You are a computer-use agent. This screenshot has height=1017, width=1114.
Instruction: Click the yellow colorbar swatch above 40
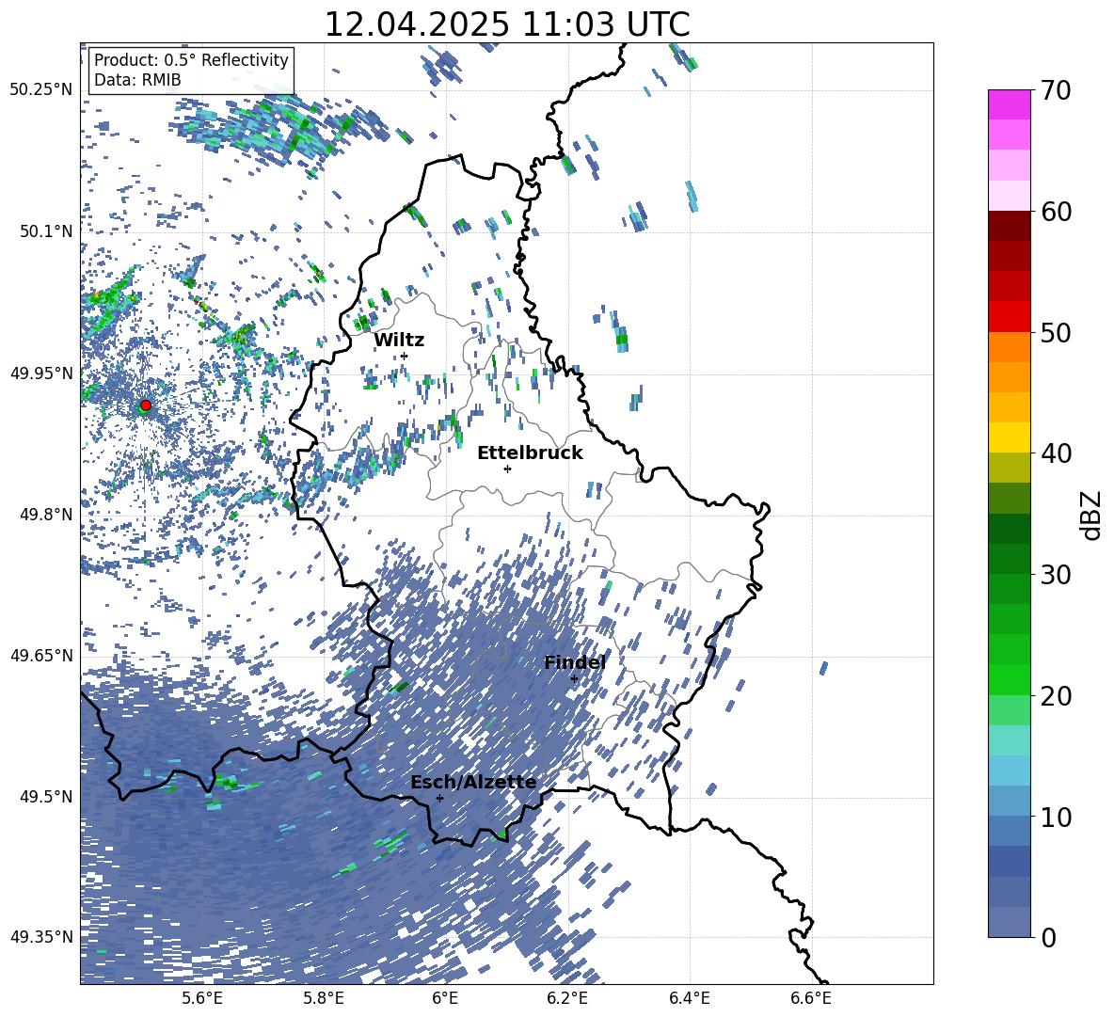click(x=1009, y=437)
